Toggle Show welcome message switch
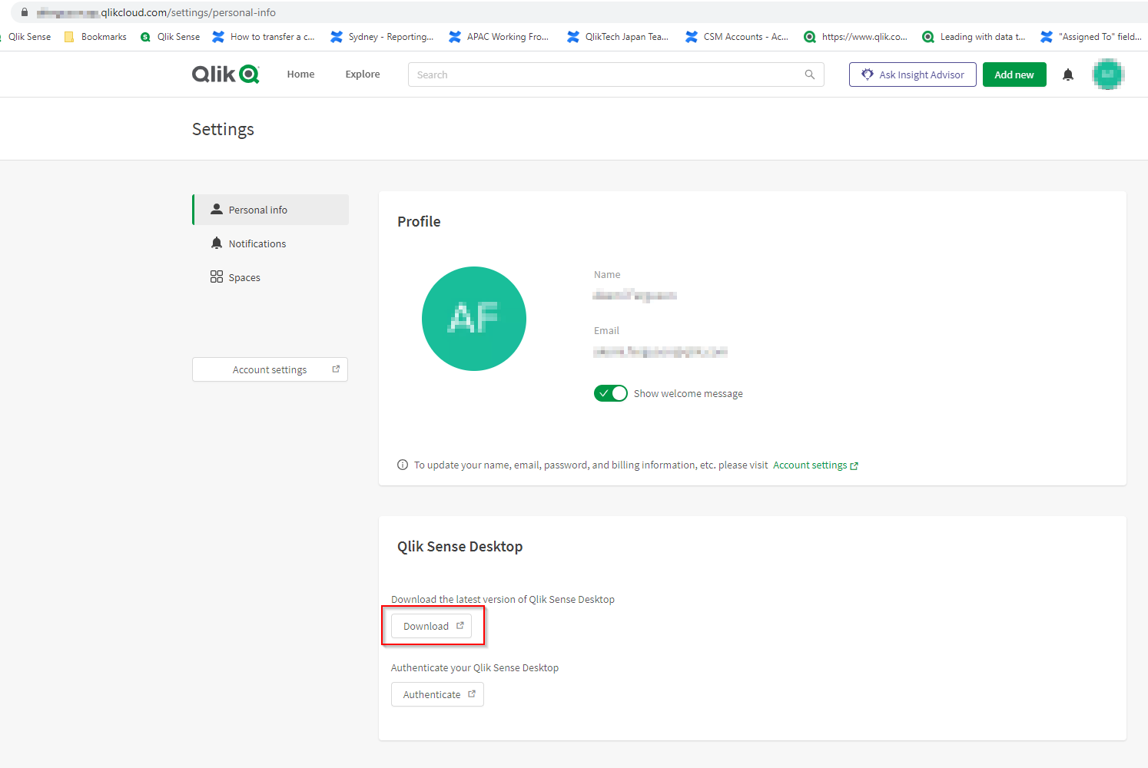This screenshot has width=1148, height=768. coord(611,393)
